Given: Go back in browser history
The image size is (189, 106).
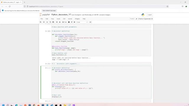Looking at the screenshot, I should tap(2, 6).
